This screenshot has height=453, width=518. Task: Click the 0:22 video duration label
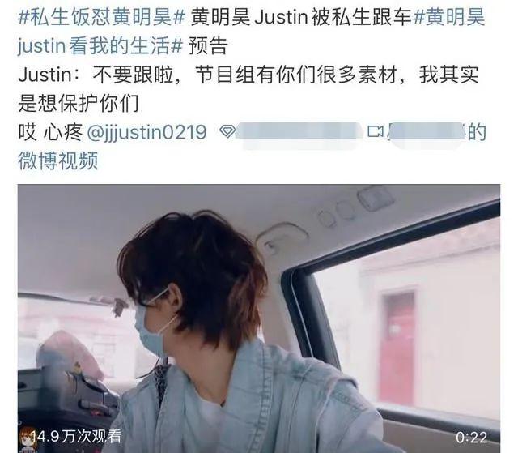point(471,438)
